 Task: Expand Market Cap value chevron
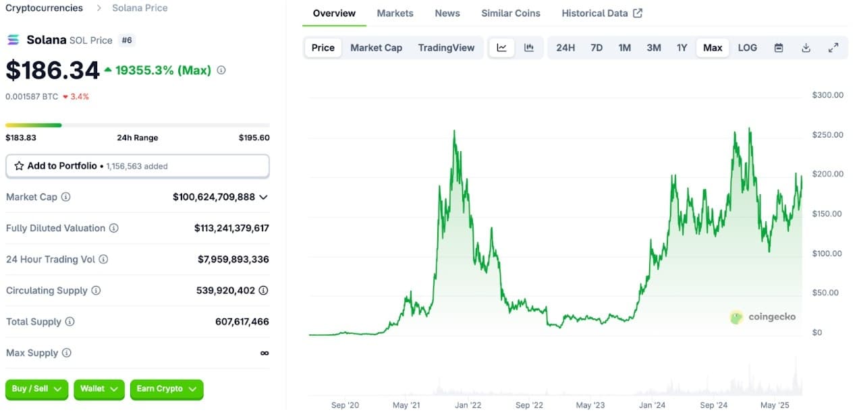(263, 197)
